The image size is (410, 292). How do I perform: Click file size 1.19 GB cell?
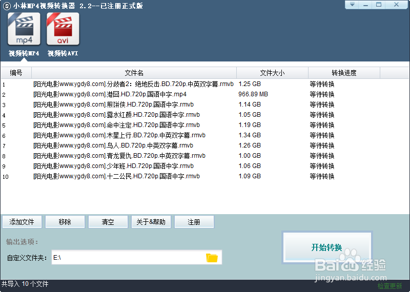250,125
